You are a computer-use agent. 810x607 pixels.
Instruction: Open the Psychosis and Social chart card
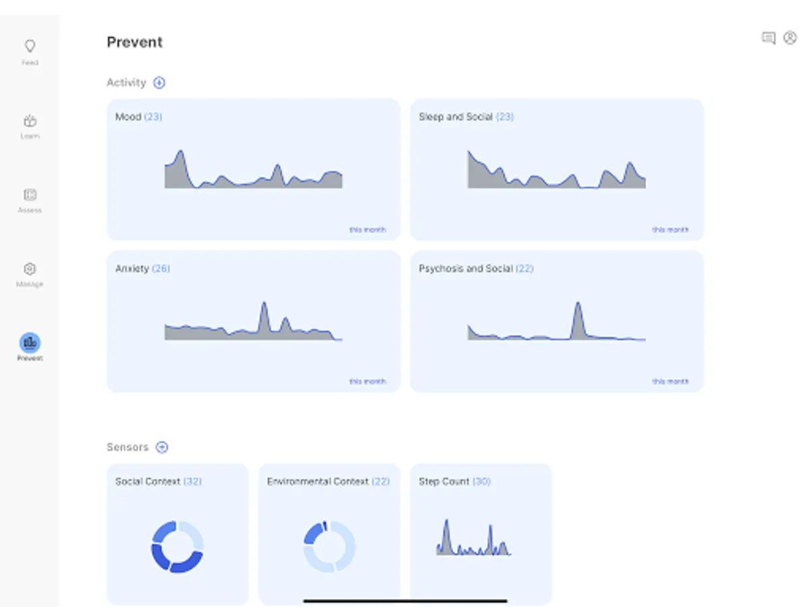tap(557, 322)
